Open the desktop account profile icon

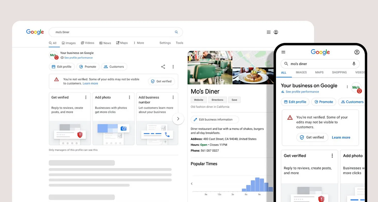(276, 32)
